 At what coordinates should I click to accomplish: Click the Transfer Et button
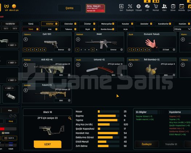(171, 144)
